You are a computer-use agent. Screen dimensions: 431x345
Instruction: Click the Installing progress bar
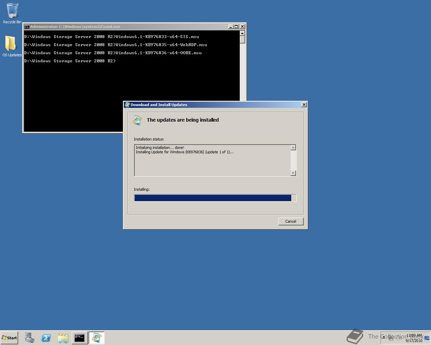(x=215, y=198)
